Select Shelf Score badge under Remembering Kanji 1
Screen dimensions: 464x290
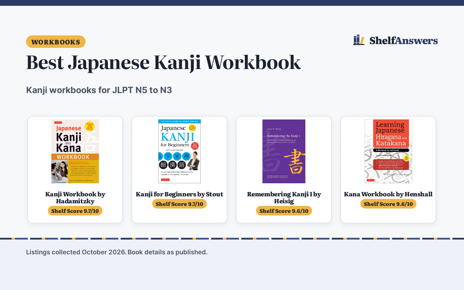[284, 211]
